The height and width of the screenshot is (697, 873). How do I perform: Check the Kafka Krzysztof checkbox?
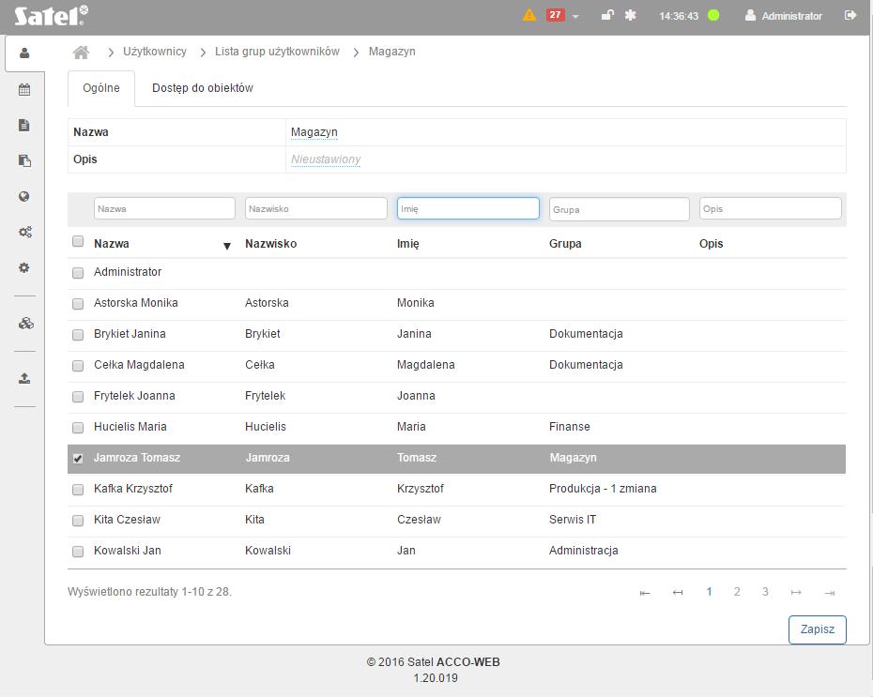tap(78, 490)
